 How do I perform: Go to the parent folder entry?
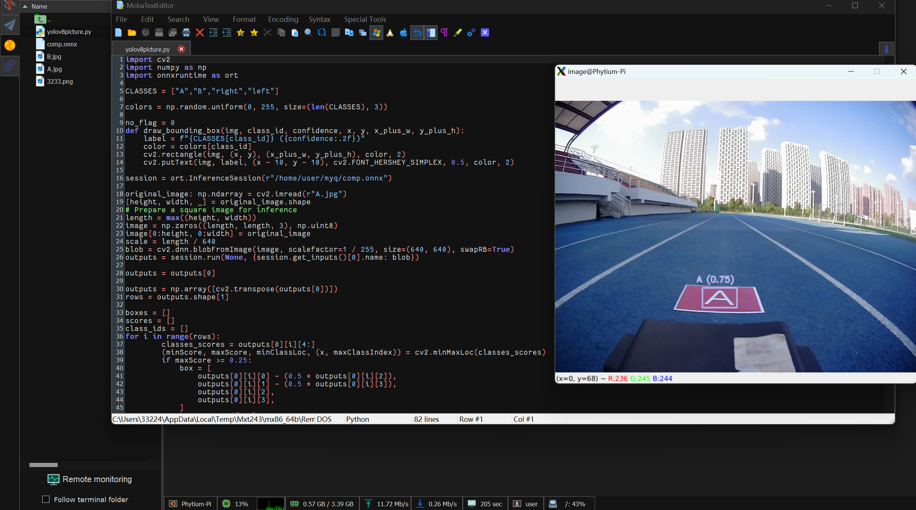click(x=41, y=19)
